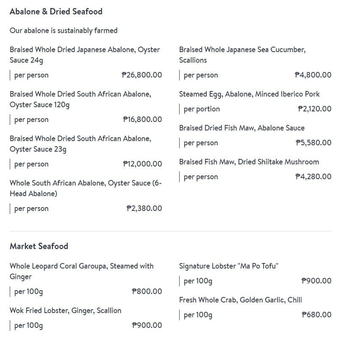341x341 pixels.
Task: Open Fresh Whole Crab, Golden Garlic, Chili
Action: tap(240, 300)
